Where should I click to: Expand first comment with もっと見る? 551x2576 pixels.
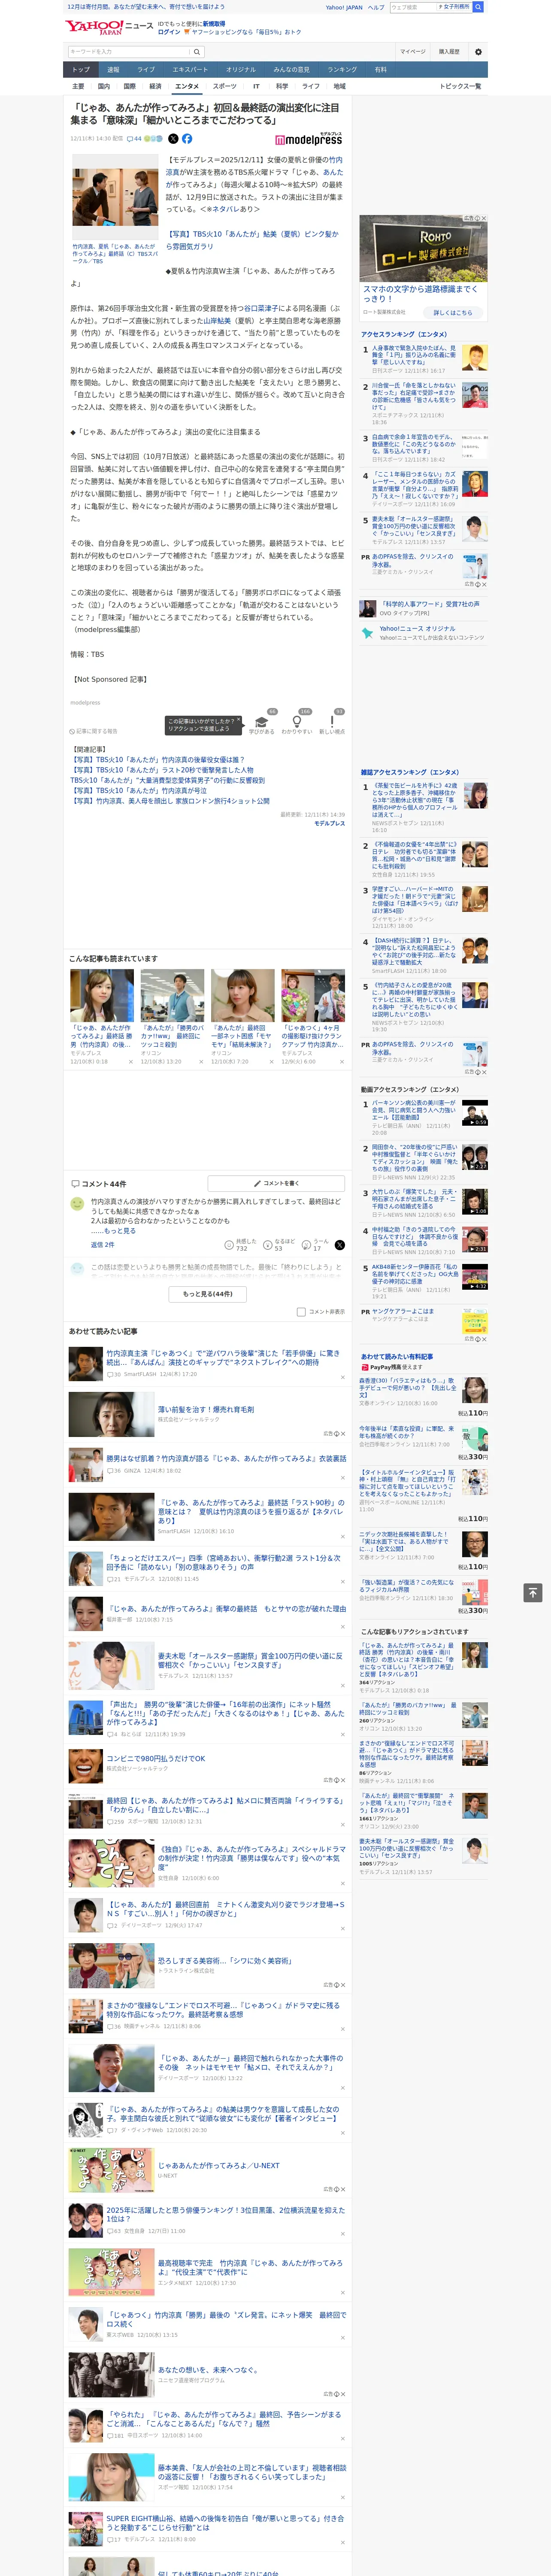(x=120, y=1231)
